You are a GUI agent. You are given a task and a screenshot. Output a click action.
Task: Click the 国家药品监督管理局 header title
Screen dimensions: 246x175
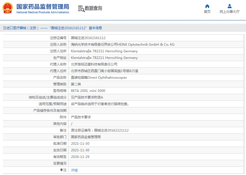pos(43,7)
